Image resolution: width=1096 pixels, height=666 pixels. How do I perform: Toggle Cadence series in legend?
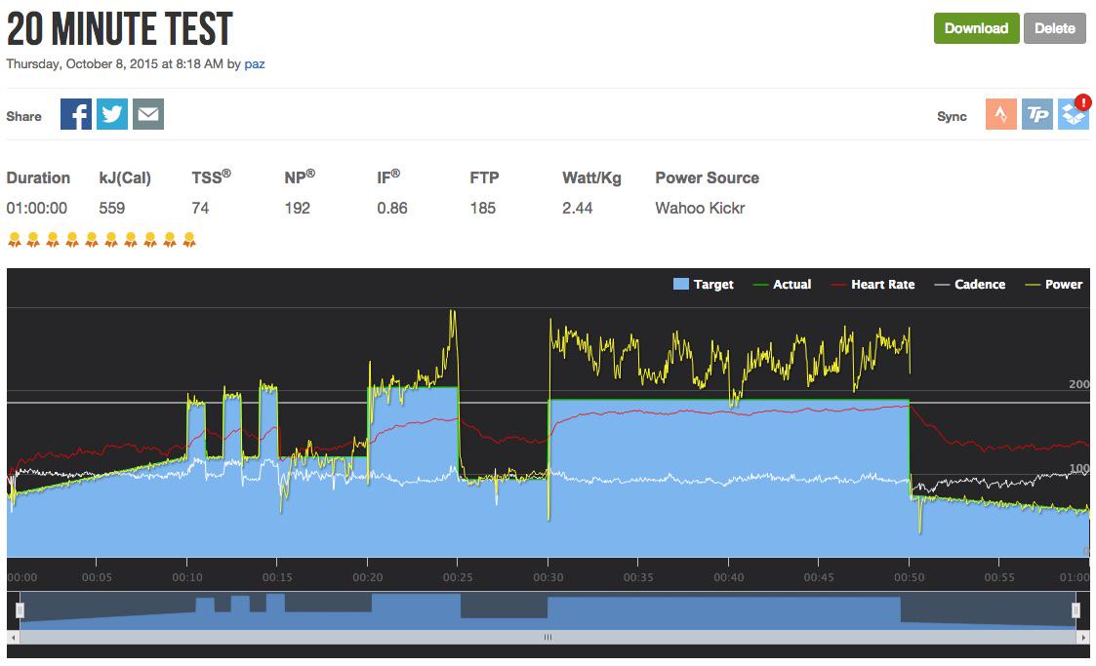tap(970, 284)
